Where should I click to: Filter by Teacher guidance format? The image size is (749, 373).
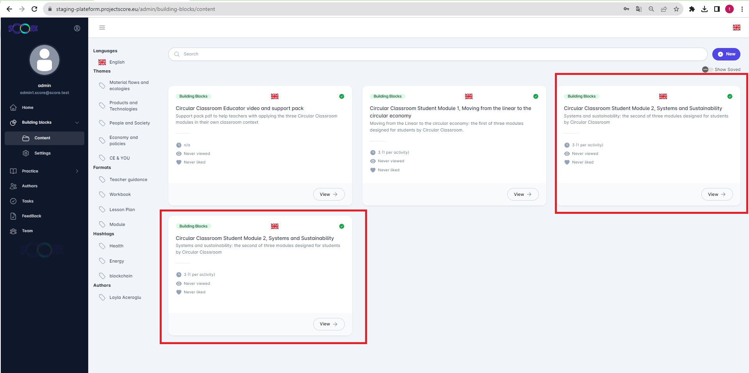point(128,180)
